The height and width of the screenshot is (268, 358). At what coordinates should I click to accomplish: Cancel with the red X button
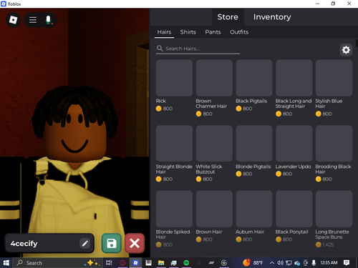click(135, 243)
